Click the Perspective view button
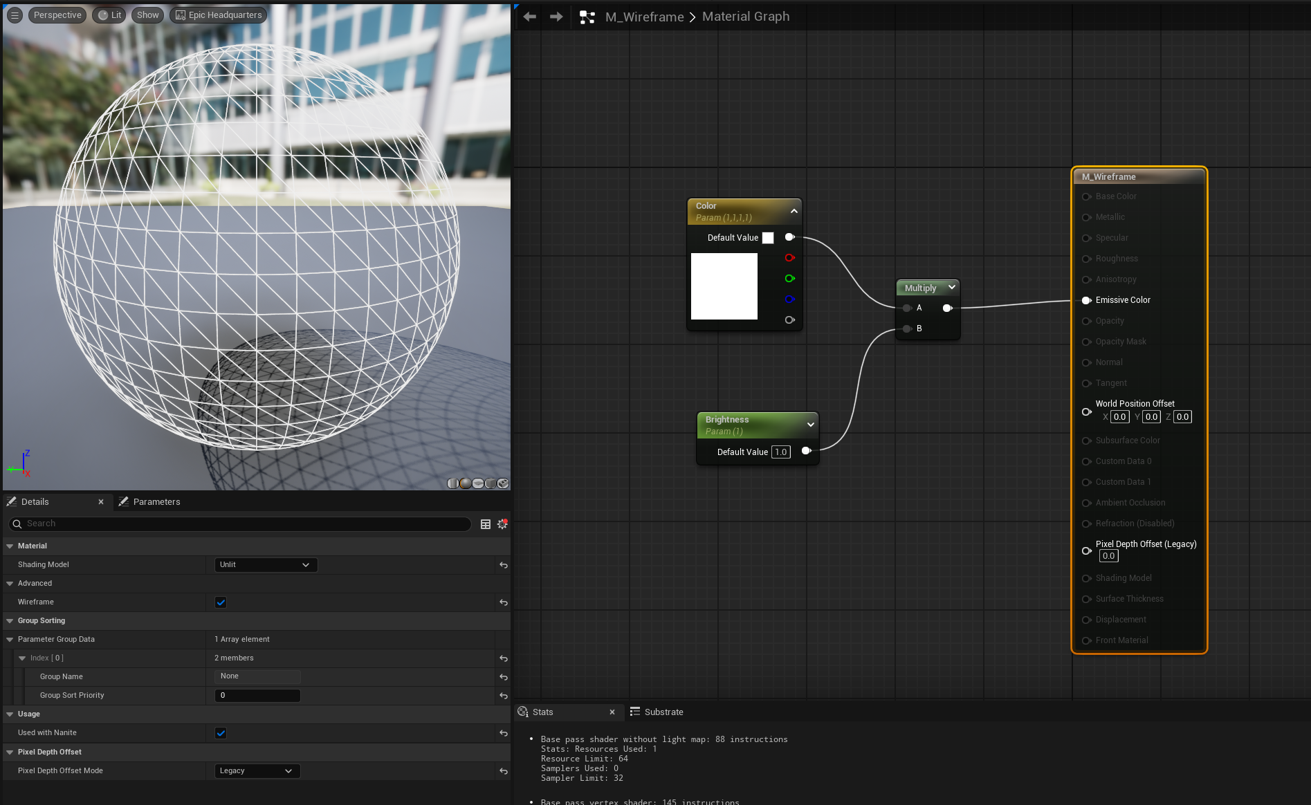Viewport: 1311px width, 805px height. [x=57, y=15]
